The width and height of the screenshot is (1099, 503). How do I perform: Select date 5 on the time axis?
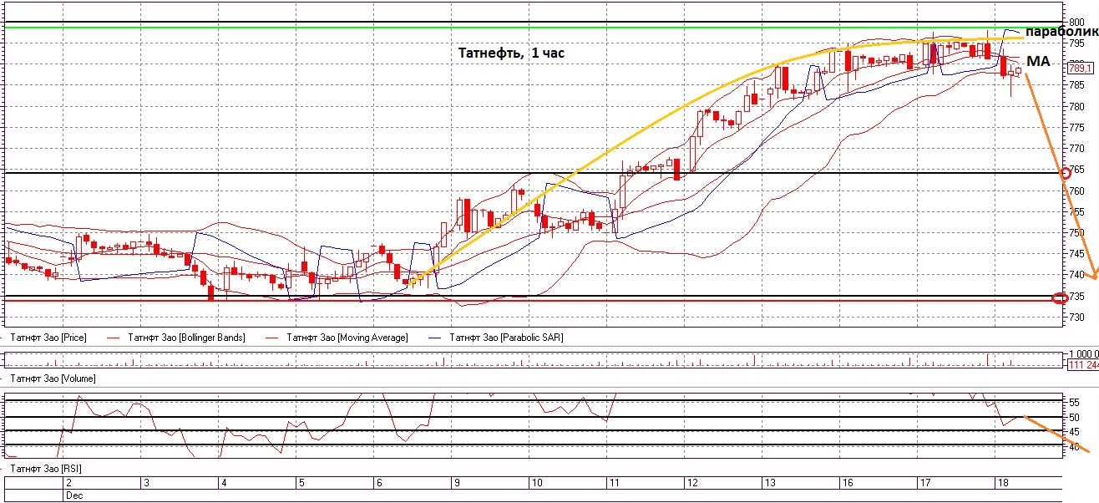(x=302, y=483)
